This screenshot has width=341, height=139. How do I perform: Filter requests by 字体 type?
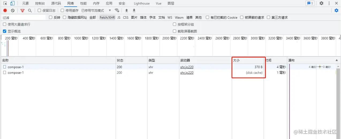(153, 18)
